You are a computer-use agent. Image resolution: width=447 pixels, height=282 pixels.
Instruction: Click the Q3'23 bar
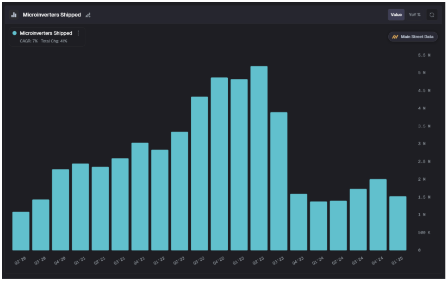click(279, 181)
